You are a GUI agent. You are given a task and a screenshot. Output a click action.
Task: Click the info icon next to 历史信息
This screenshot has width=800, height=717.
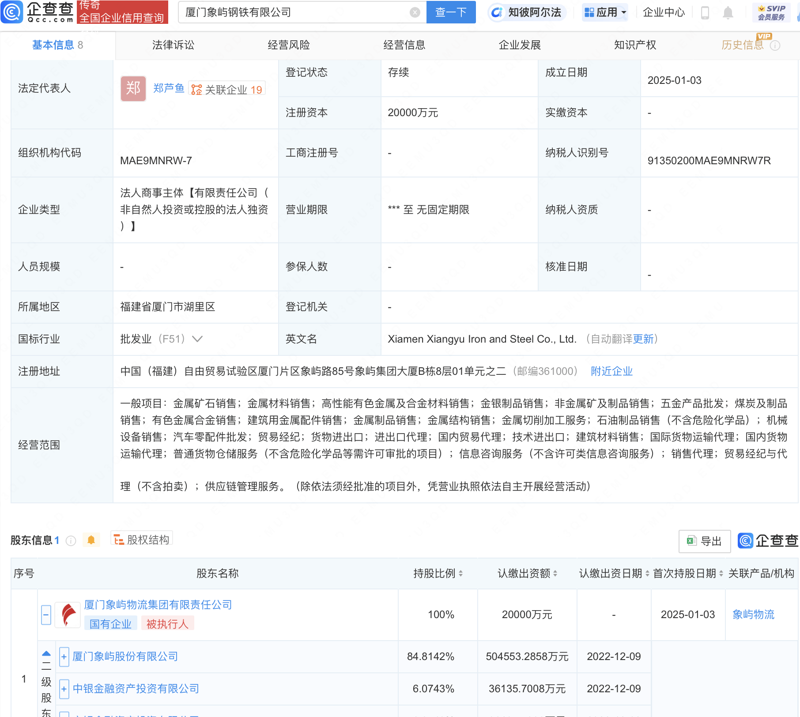point(775,45)
